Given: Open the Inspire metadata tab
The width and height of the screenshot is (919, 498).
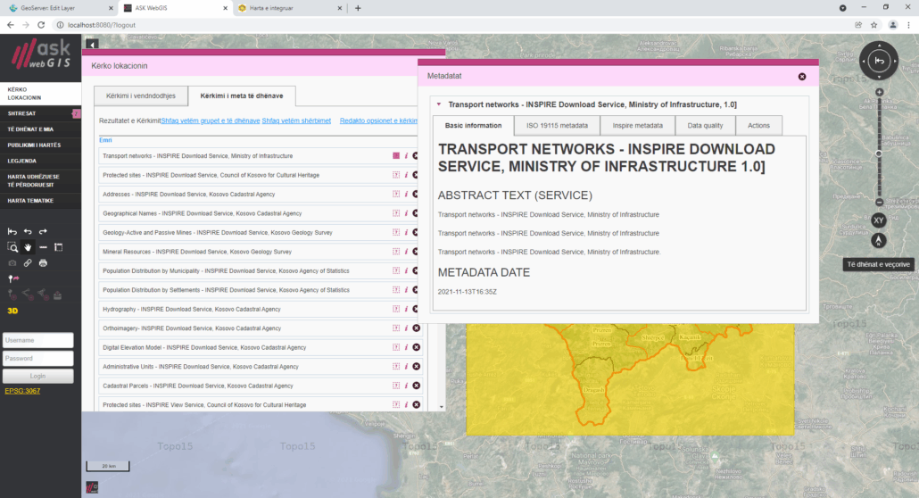Looking at the screenshot, I should [x=637, y=126].
